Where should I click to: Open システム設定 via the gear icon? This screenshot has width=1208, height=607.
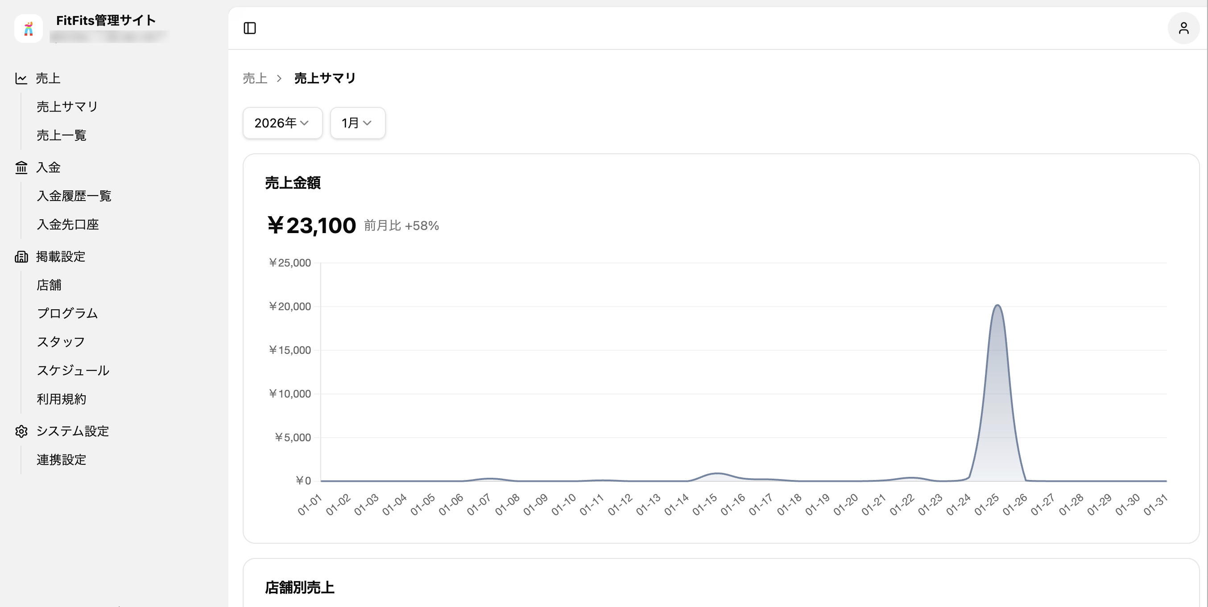(x=21, y=431)
